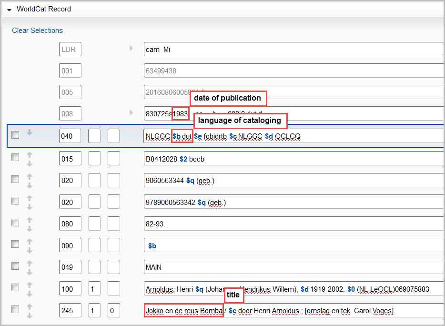Click the move-up arrow for field 015
Screen dimensions: 445x326
[x=29, y=155]
